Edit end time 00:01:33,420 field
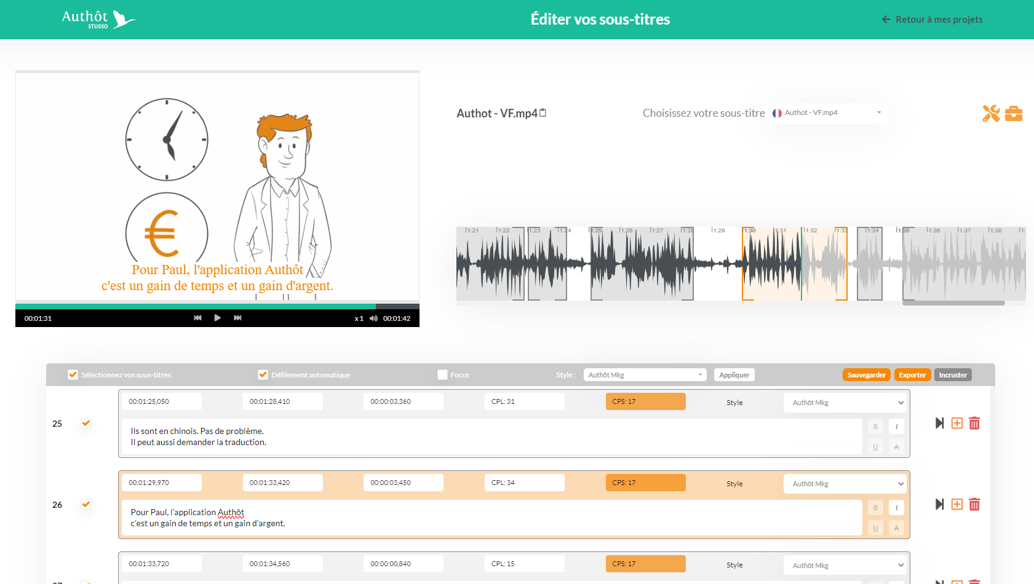The image size is (1034, 584). point(282,483)
